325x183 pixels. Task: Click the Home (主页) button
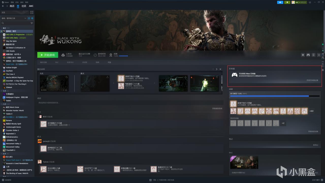pos(15,12)
